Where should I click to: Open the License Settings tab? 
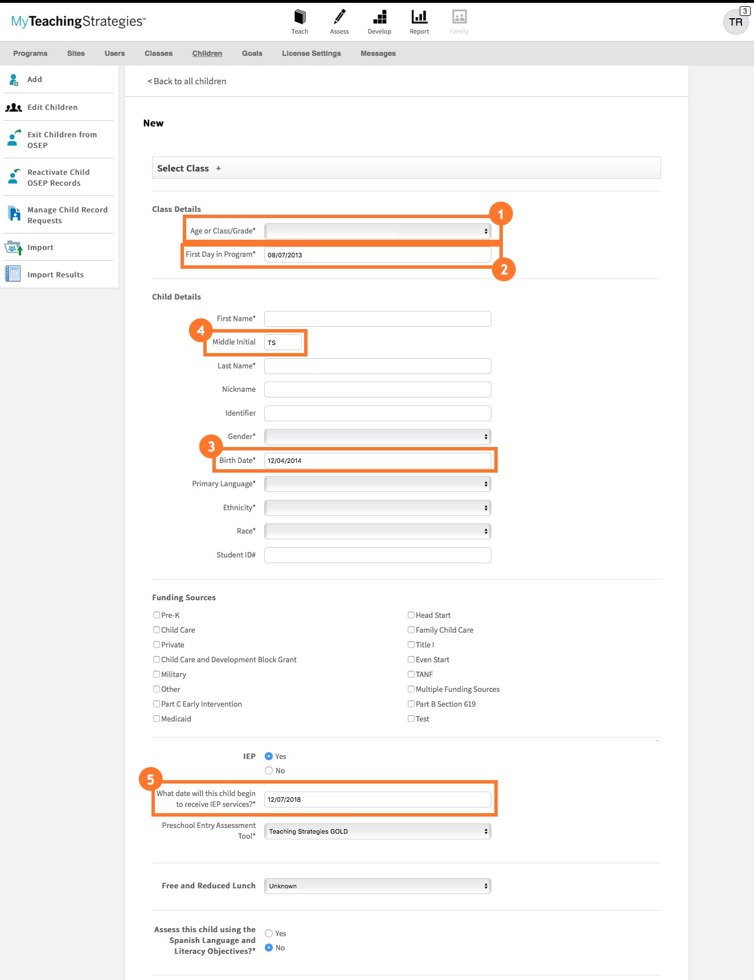pyautogui.click(x=312, y=54)
